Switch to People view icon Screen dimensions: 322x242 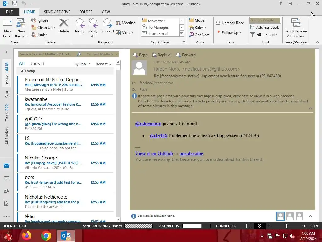7,191
